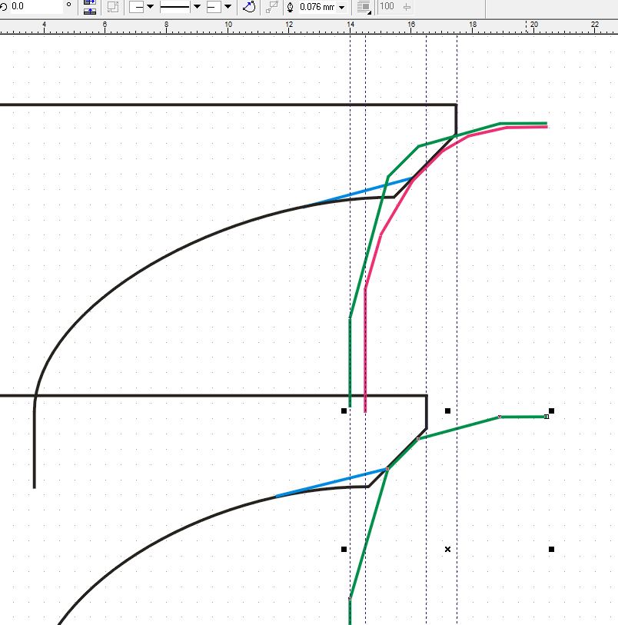This screenshot has width=618, height=625.
Task: Open the end arrowhead selector dropdown
Action: click(x=228, y=6)
